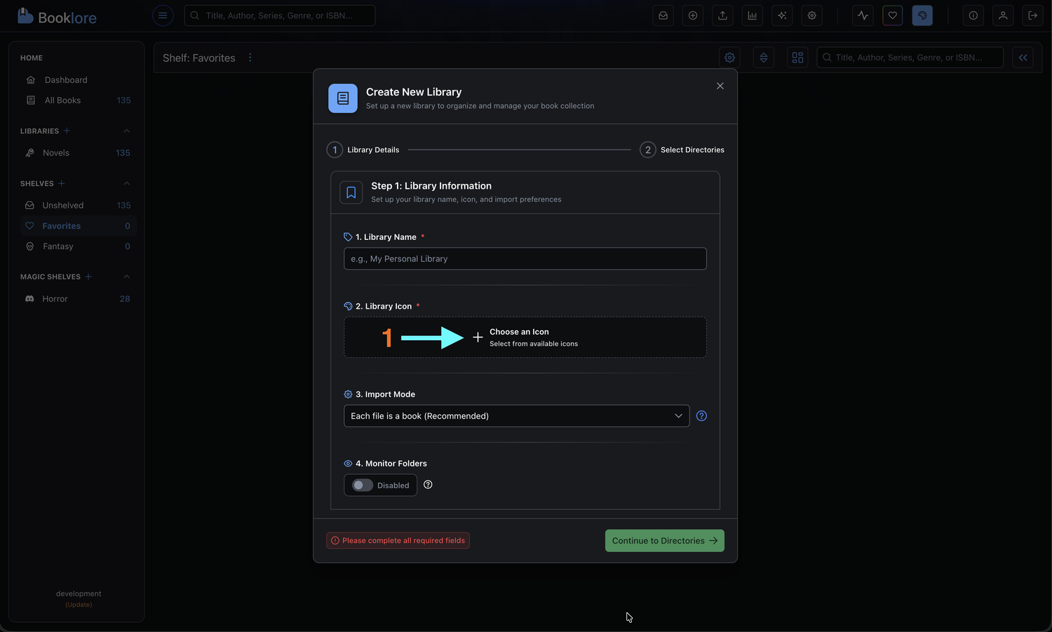Screen dimensions: 1052x632
Task: Open the magic sparkles feature
Action: click(782, 15)
